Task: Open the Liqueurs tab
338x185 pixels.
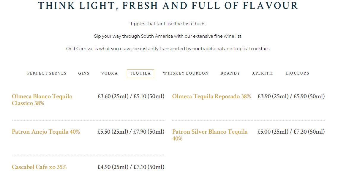Action: click(x=297, y=73)
